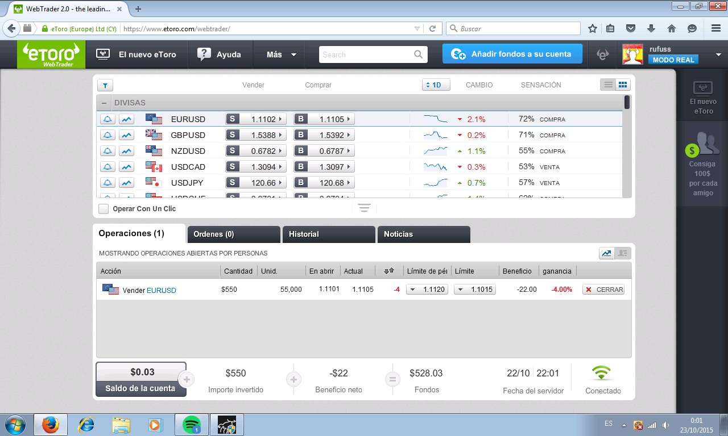Open Internet Explorer from the taskbar

pyautogui.click(x=86, y=424)
